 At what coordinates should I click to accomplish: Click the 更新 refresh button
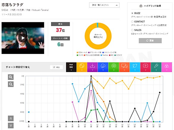coord(150,41)
